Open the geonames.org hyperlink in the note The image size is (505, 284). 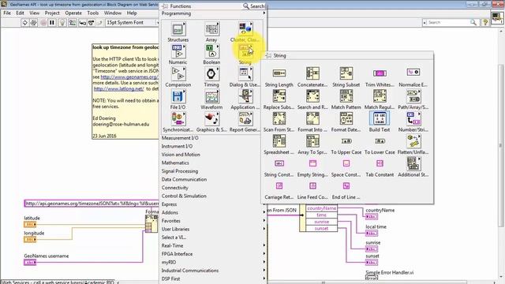click(x=129, y=77)
